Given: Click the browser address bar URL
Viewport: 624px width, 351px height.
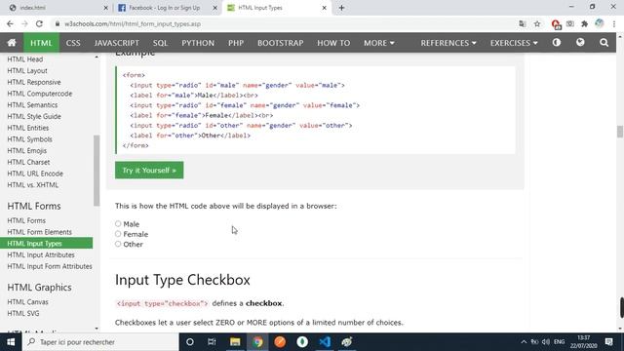Looking at the screenshot, I should 133,23.
